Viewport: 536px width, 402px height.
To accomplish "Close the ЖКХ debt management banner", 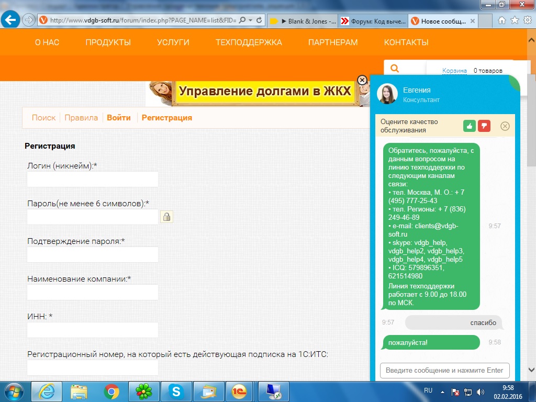I will (362, 80).
